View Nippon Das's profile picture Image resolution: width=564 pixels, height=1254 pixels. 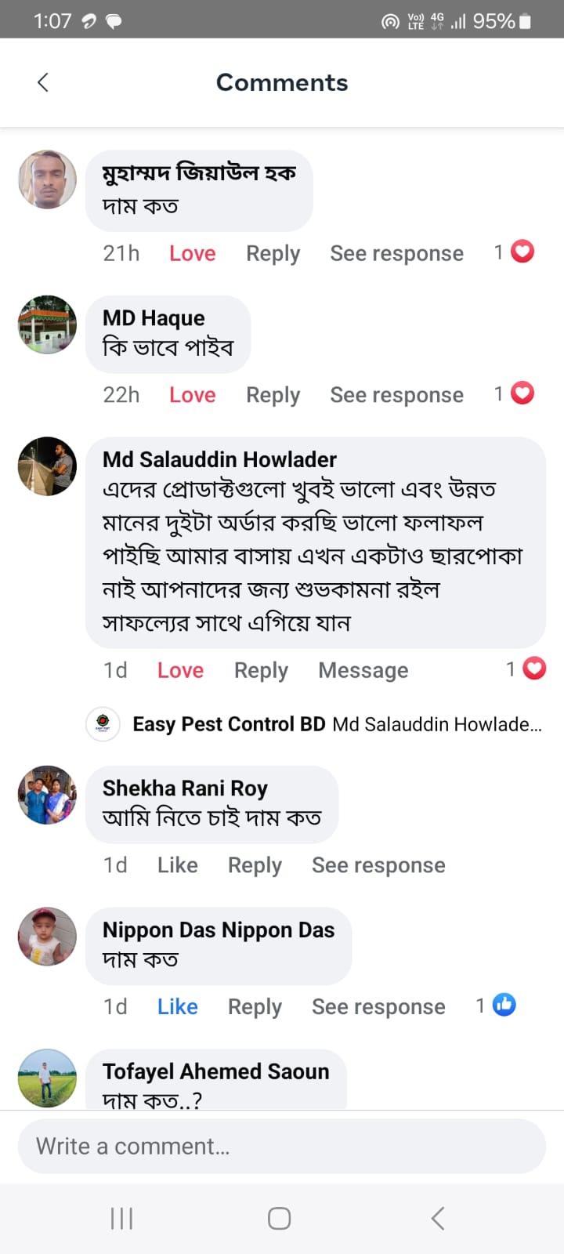pos(48,937)
